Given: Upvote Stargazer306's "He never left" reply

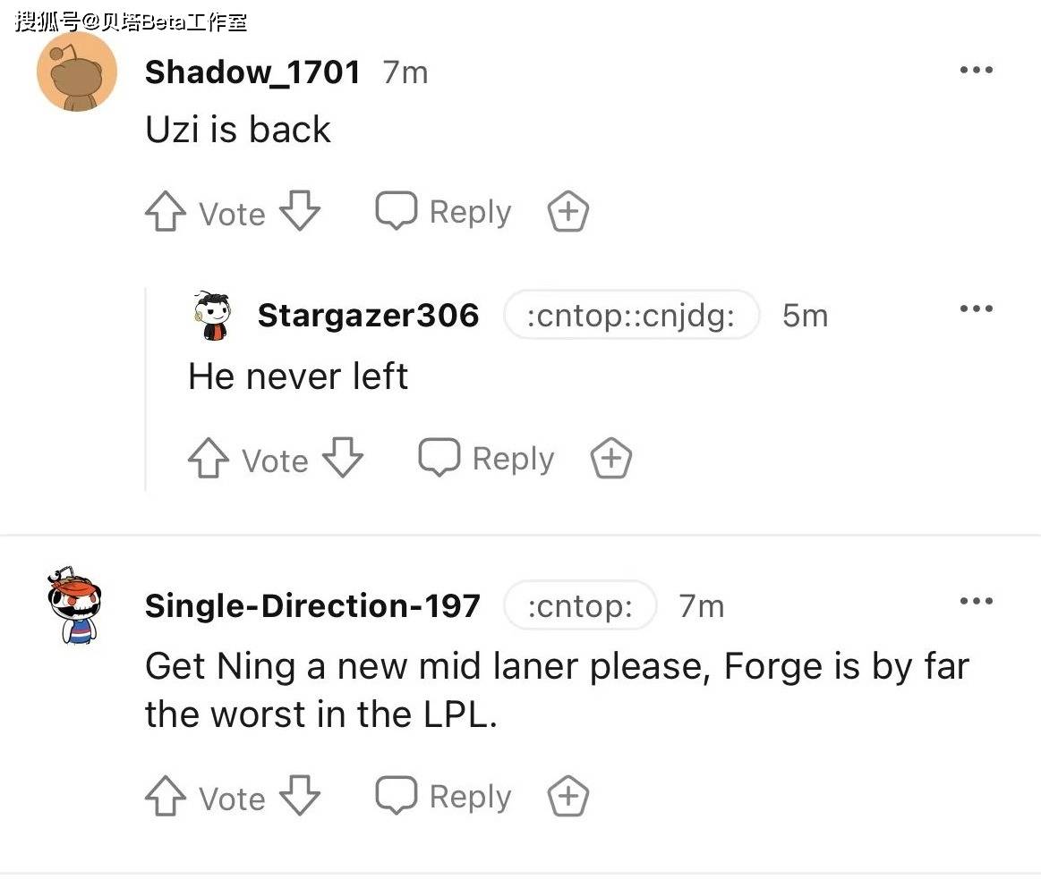Looking at the screenshot, I should coord(209,459).
